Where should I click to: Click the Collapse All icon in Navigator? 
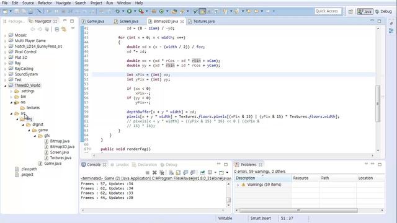click(x=57, y=29)
